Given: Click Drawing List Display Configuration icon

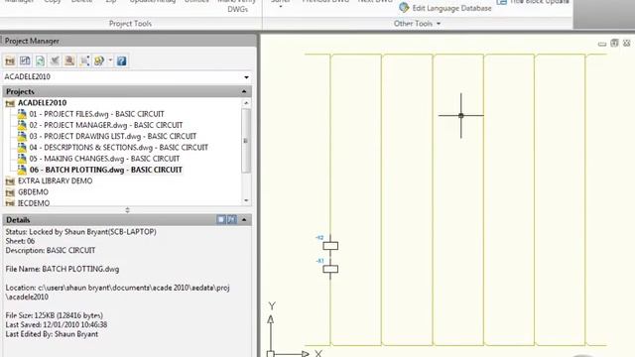Looking at the screenshot, I should 84,61.
